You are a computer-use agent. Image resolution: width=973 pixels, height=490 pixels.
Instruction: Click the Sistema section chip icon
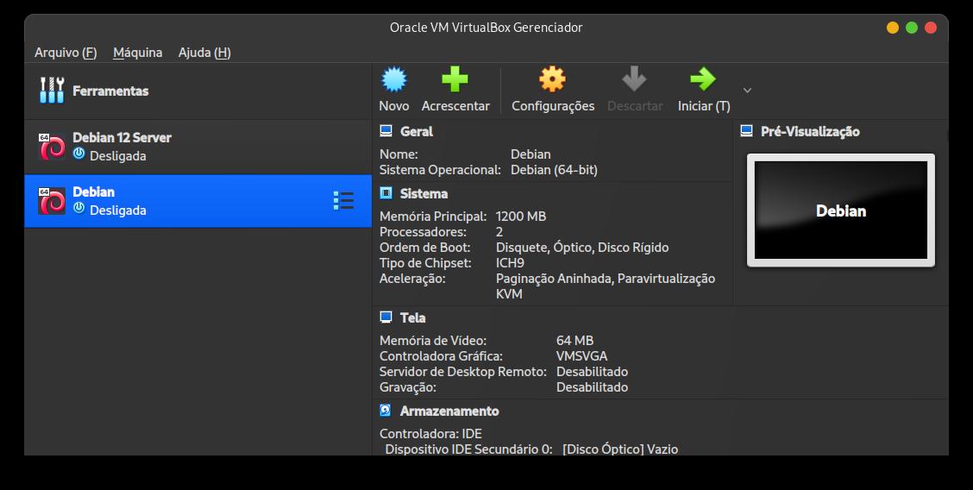tap(386, 193)
